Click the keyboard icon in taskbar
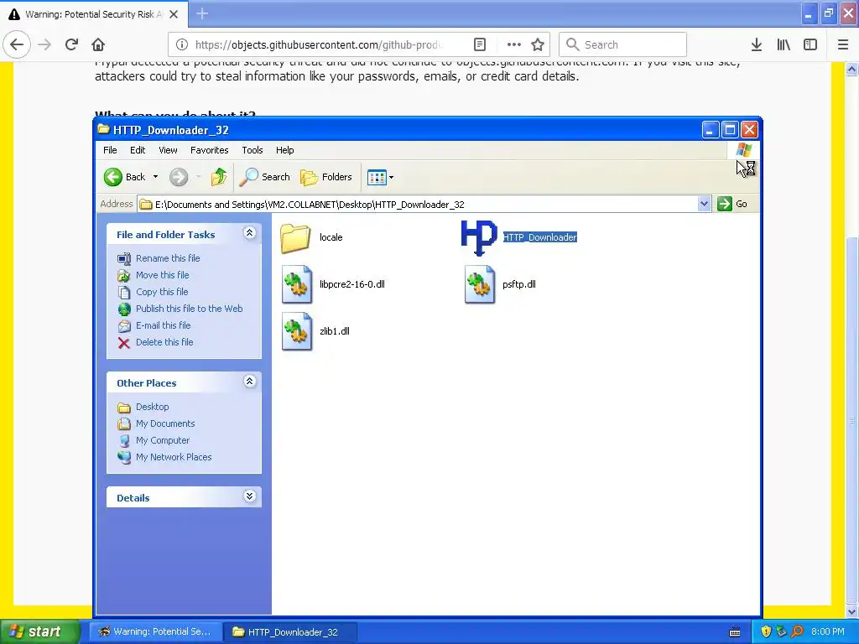859x644 pixels. (735, 632)
